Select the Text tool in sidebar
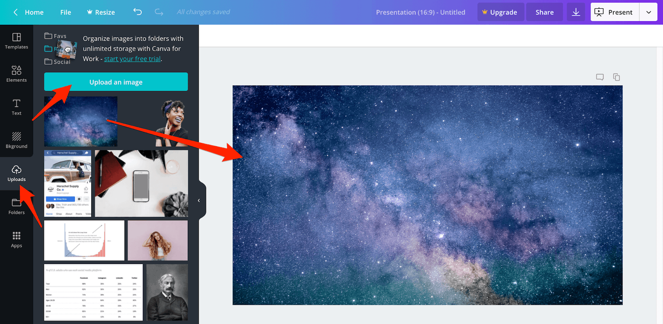The image size is (663, 324). click(x=16, y=107)
